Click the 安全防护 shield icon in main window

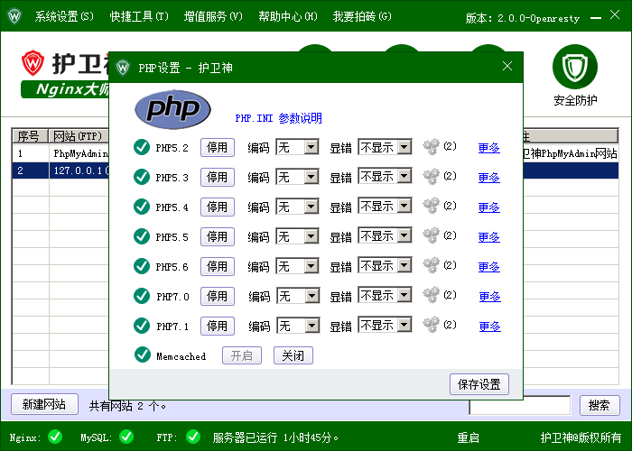(575, 67)
